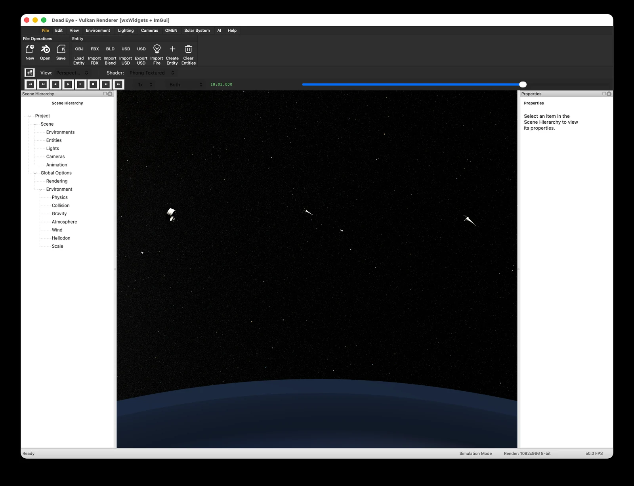
Task: Collapse the Global Options node
Action: click(x=35, y=173)
